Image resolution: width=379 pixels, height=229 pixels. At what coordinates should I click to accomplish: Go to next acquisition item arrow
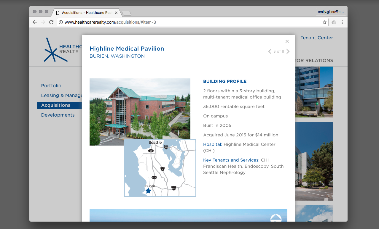click(x=288, y=51)
